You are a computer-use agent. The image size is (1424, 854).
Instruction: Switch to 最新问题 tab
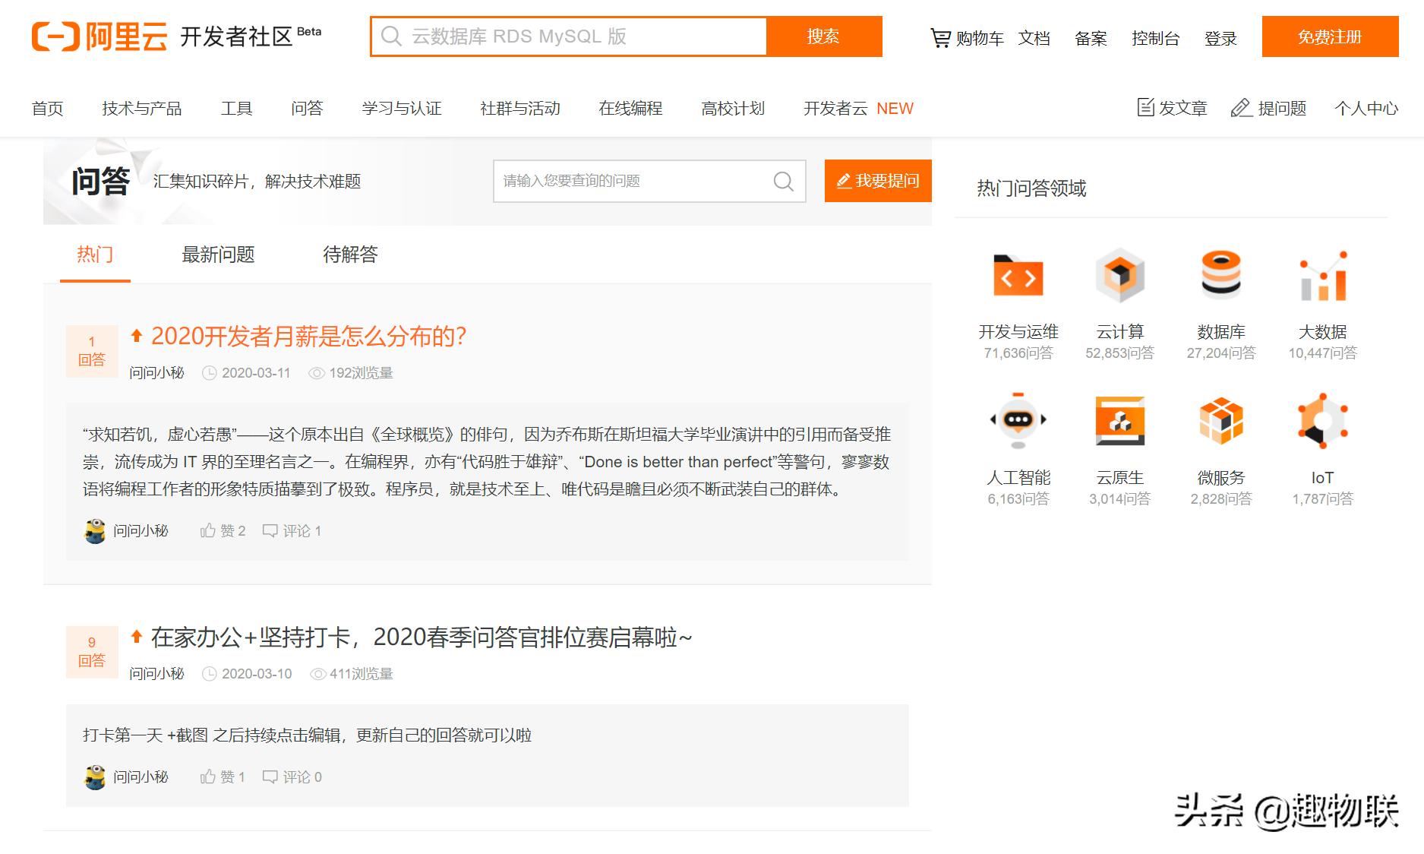coord(218,255)
